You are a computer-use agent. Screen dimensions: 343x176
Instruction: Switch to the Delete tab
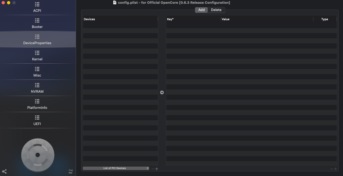(x=216, y=10)
